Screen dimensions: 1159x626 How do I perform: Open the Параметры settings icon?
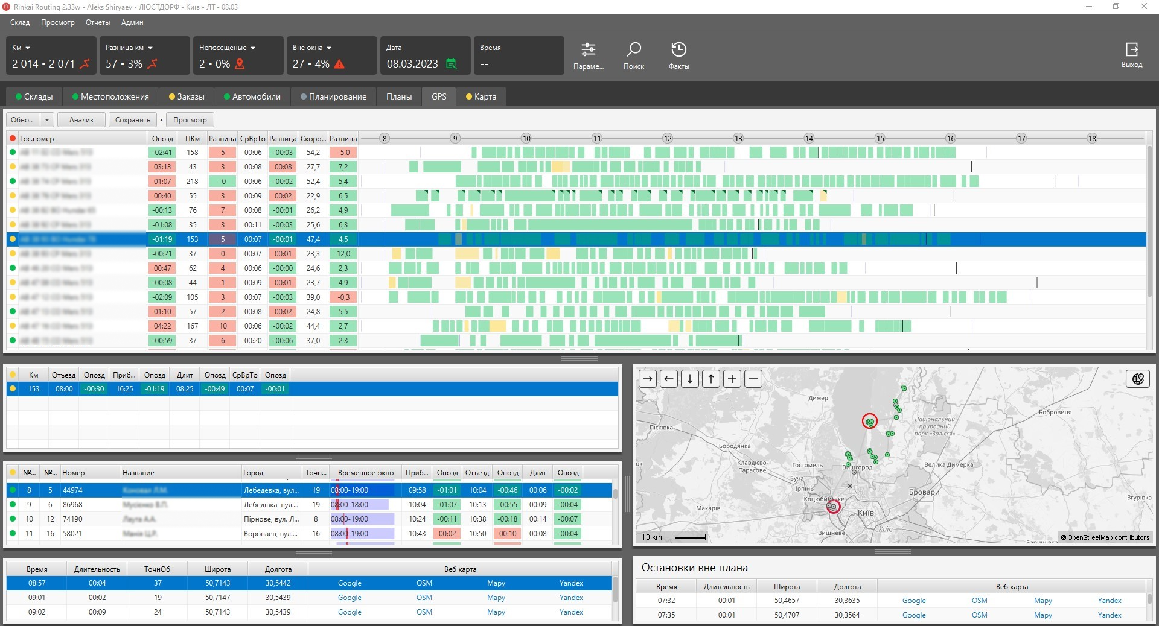588,51
